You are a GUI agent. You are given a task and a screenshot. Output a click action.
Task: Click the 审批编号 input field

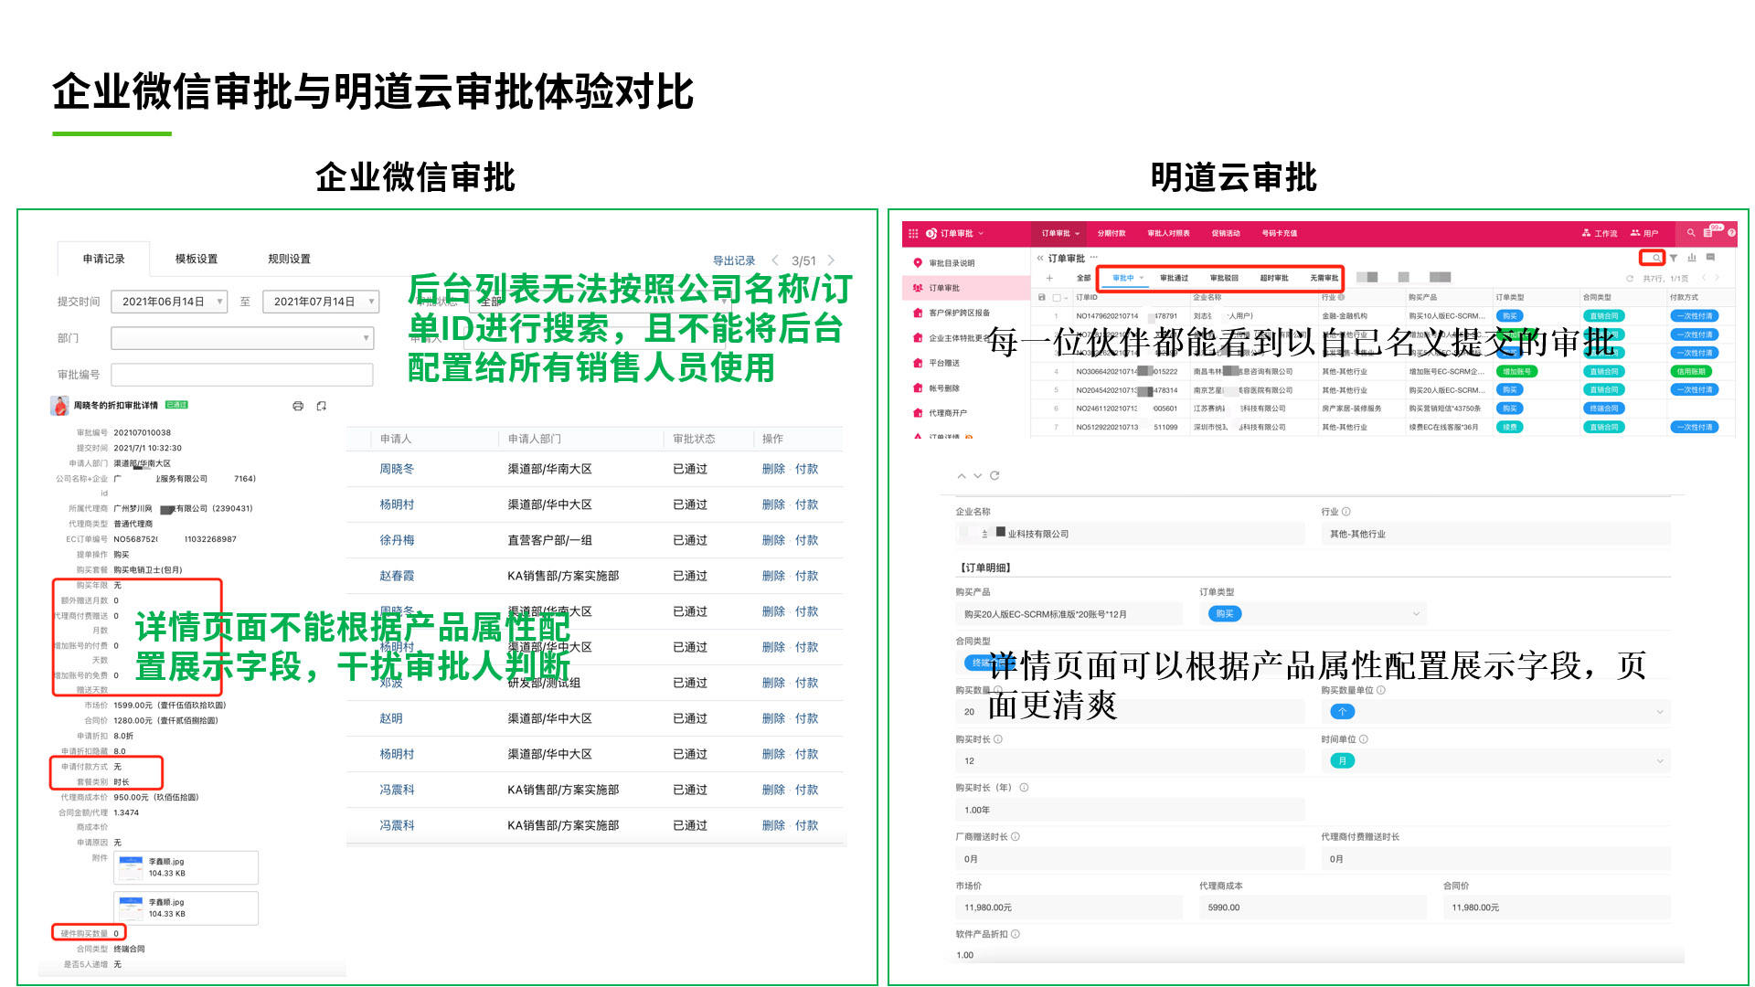(242, 375)
